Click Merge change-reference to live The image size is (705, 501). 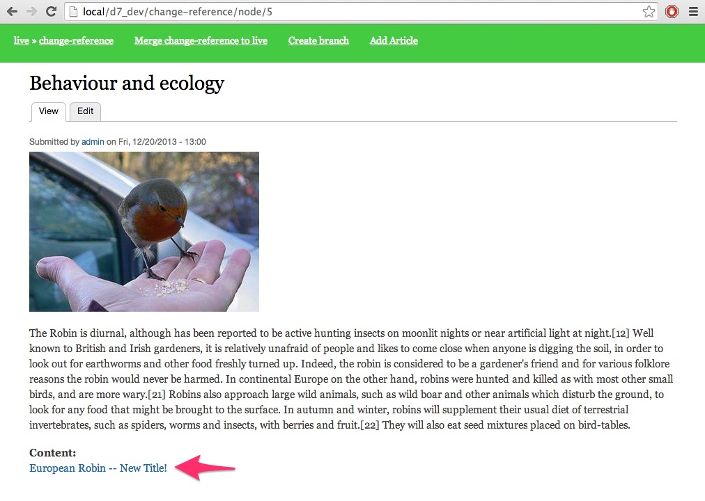[201, 40]
